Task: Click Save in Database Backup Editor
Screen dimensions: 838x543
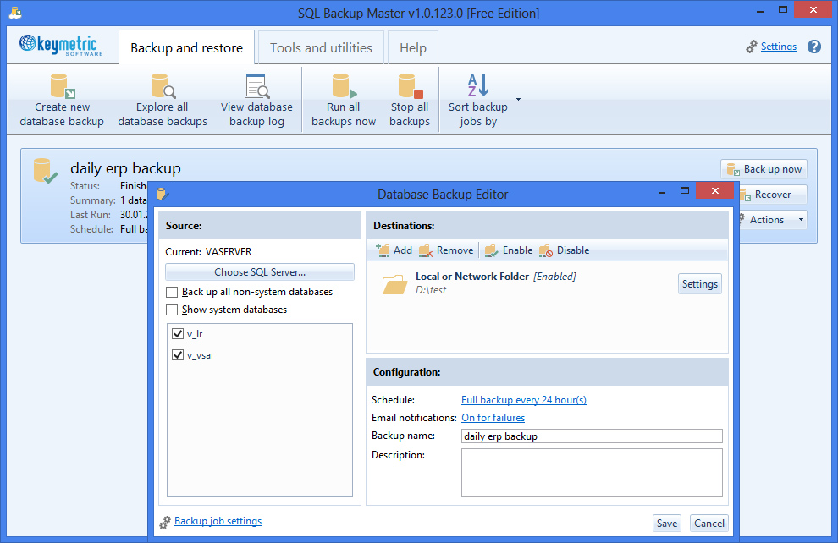Action: tap(667, 524)
